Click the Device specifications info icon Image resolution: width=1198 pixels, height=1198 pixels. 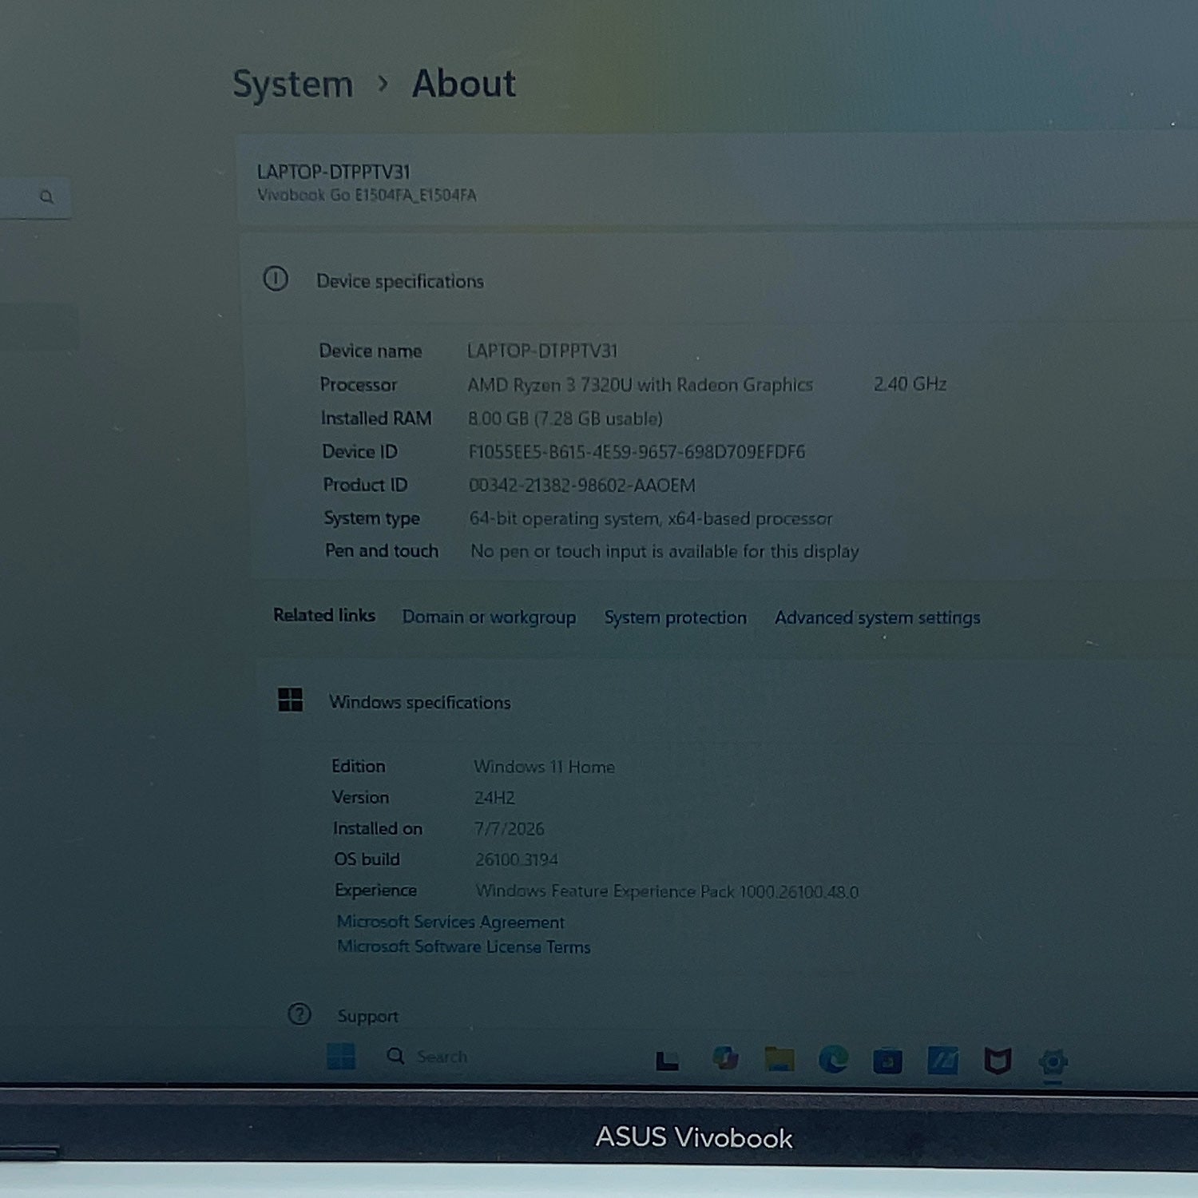click(276, 279)
